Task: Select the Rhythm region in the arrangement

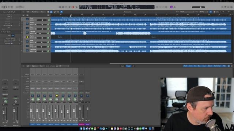Action: [60, 37]
